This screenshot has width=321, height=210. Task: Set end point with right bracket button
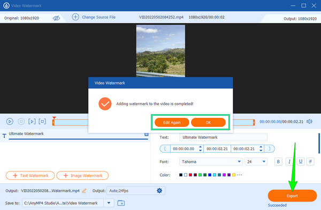click(270, 149)
